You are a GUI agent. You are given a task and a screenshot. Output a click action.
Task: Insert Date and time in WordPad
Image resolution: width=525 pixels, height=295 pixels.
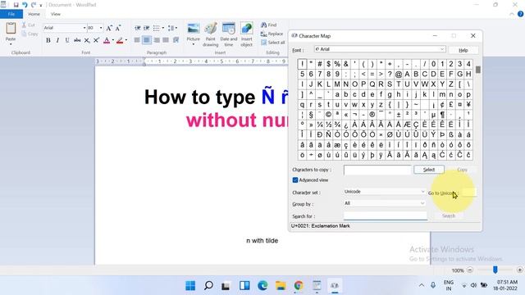point(229,34)
